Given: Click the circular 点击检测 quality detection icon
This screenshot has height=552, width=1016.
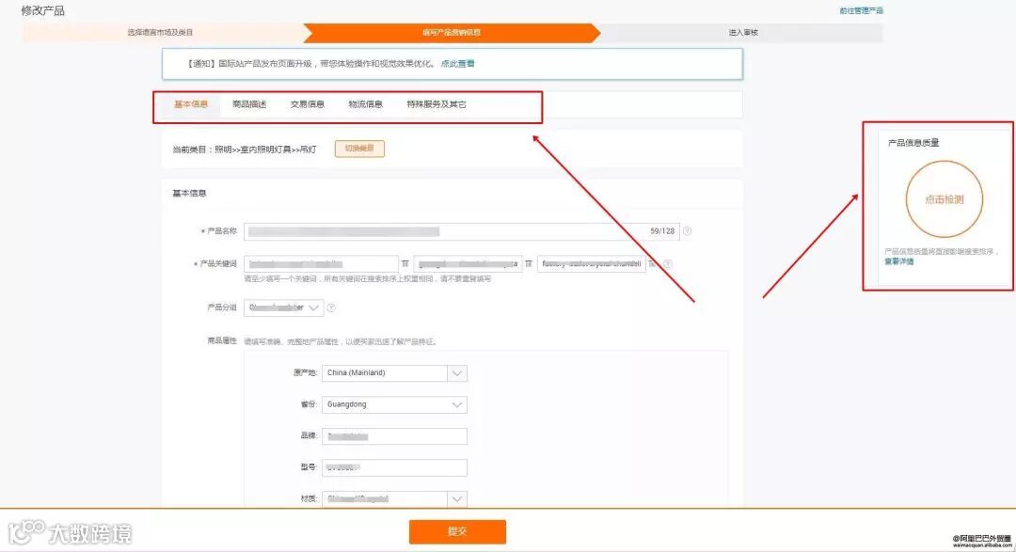Looking at the screenshot, I should pos(945,198).
